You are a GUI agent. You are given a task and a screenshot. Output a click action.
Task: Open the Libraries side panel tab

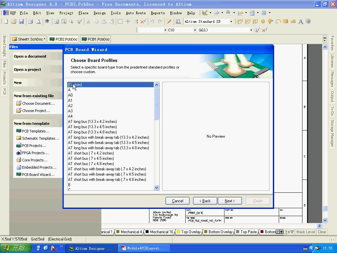pos(332,61)
